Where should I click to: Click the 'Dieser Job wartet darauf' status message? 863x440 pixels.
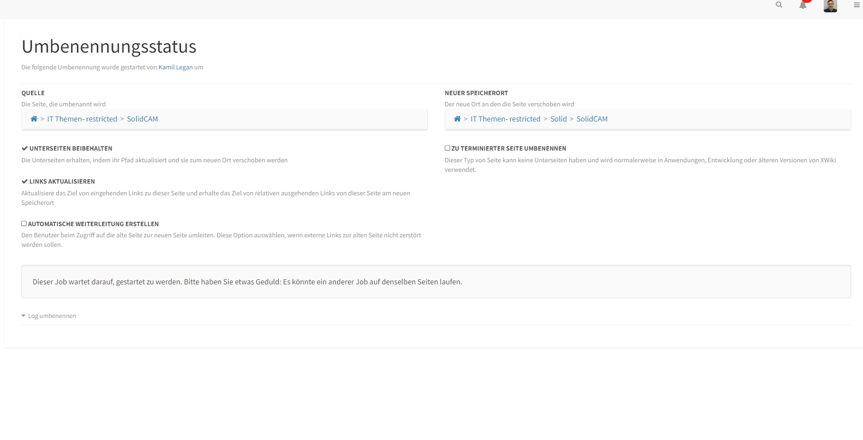[x=247, y=282]
